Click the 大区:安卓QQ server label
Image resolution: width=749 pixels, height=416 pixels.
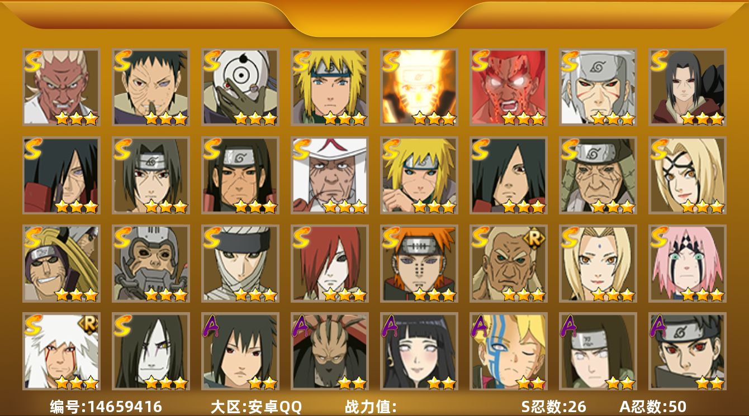point(255,407)
